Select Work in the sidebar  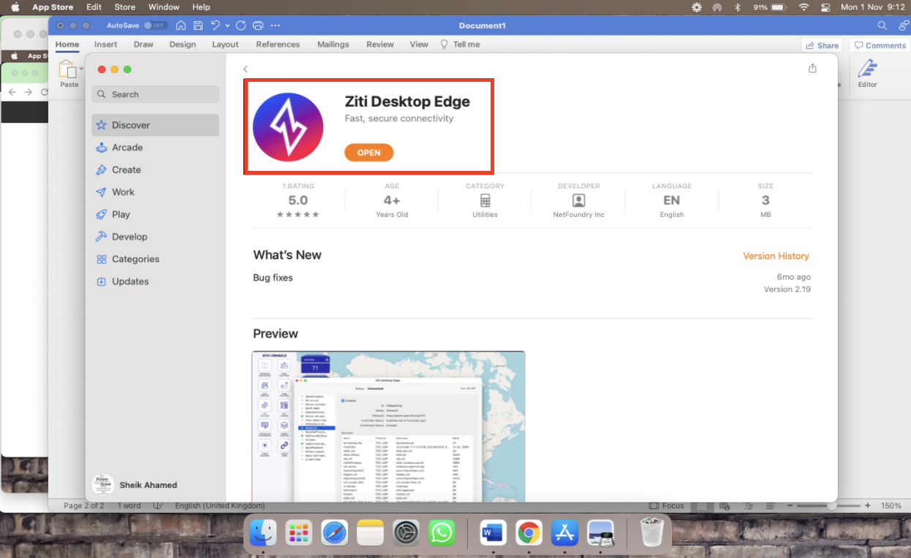(x=155, y=192)
